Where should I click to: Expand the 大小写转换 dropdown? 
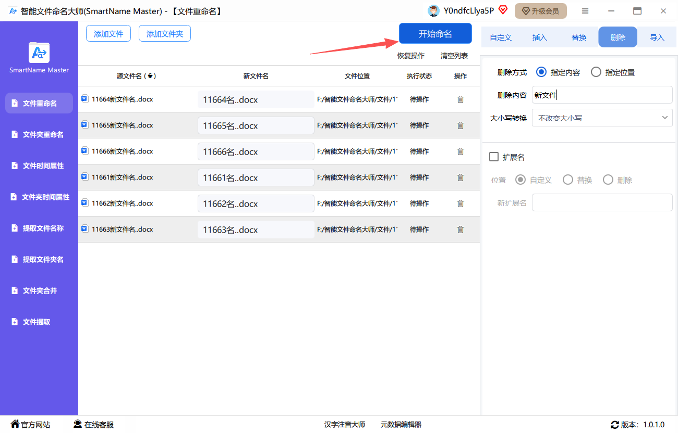click(x=602, y=118)
